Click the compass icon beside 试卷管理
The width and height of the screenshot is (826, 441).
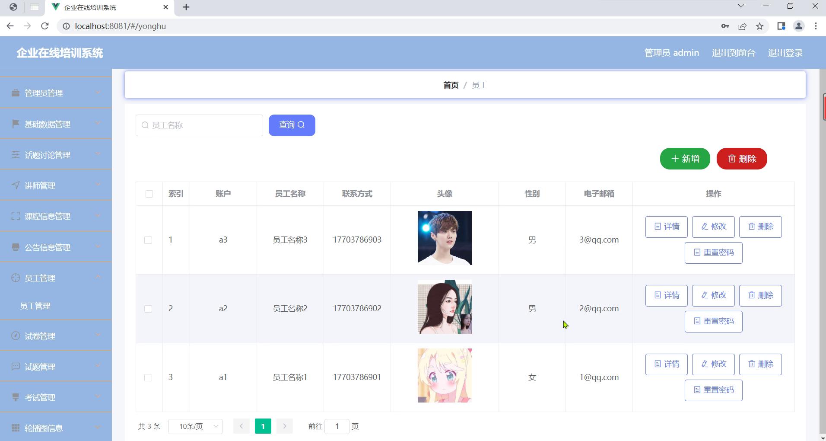16,336
